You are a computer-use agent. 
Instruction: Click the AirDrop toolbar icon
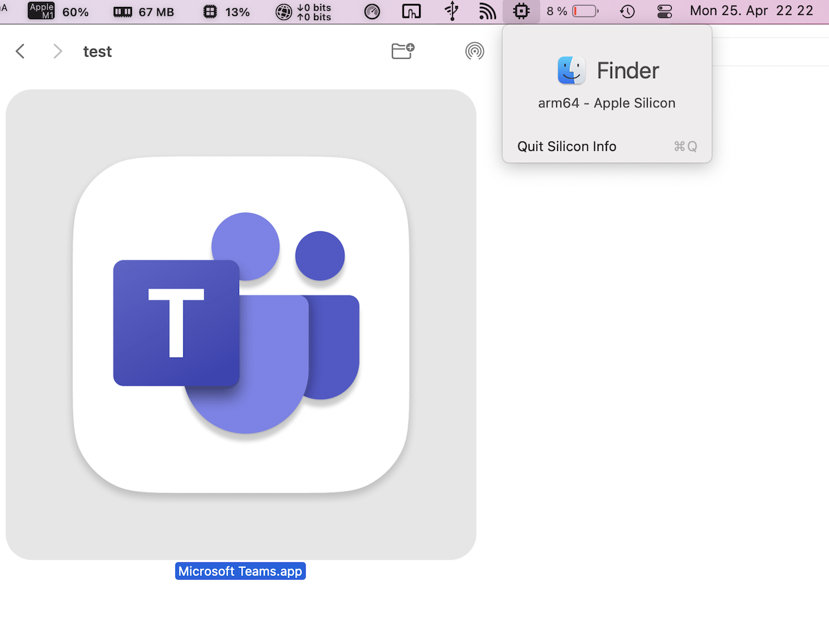pos(475,51)
